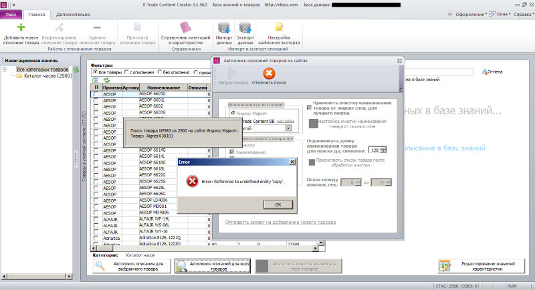This screenshot has height=290, width=535.
Task: Click the folder icon of Каталог часов
Action: click(x=19, y=76)
